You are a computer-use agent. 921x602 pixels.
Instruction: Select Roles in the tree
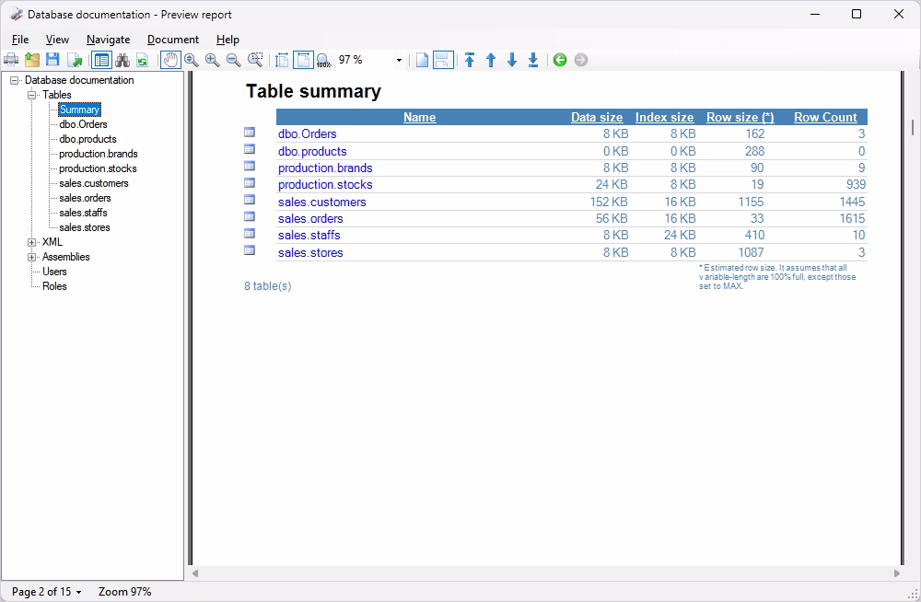coord(54,286)
